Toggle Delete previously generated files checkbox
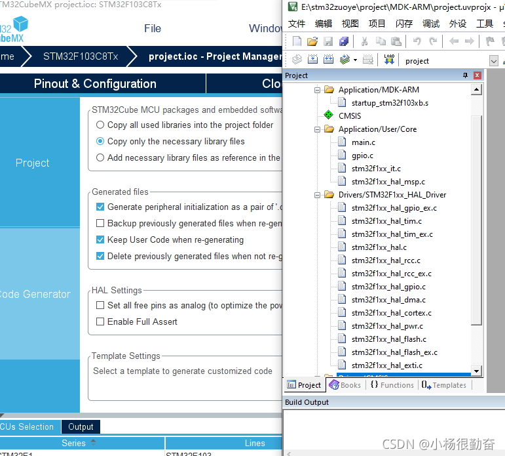The height and width of the screenshot is (456, 505). coord(100,256)
